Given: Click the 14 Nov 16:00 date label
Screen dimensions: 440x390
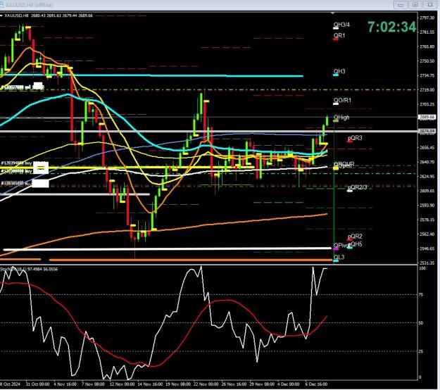Looking at the screenshot, I should pyautogui.click(x=150, y=384).
